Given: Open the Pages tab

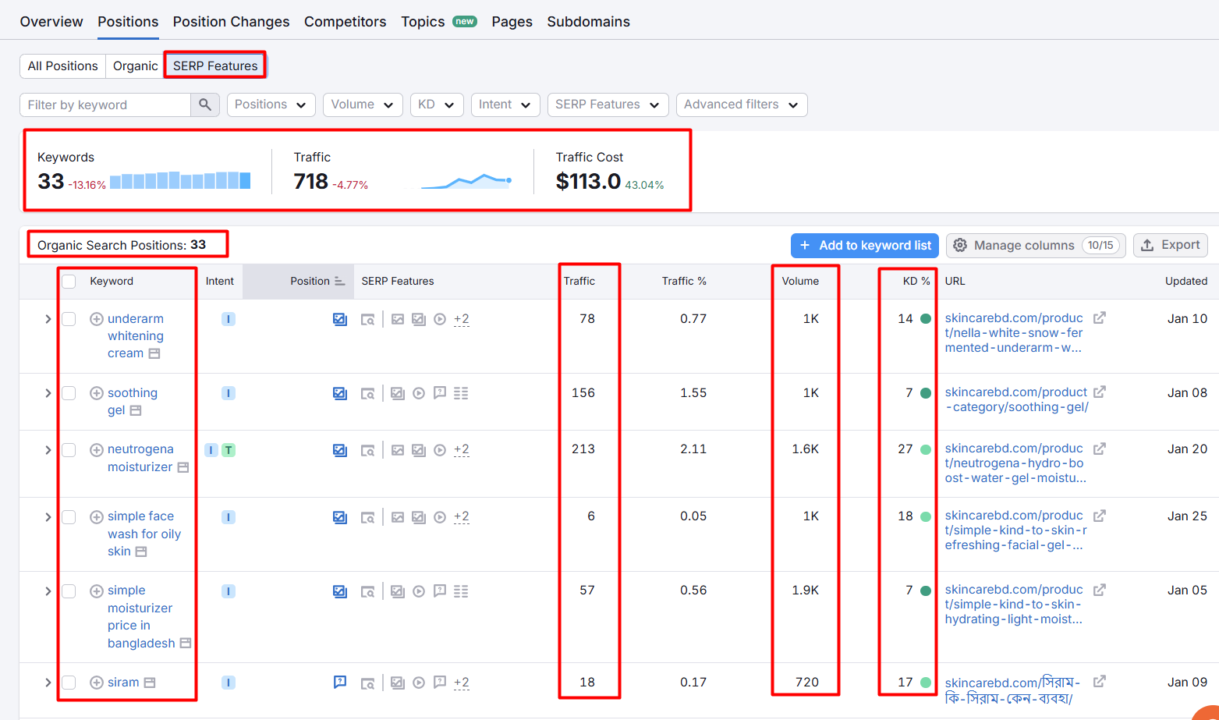Looking at the screenshot, I should (512, 22).
